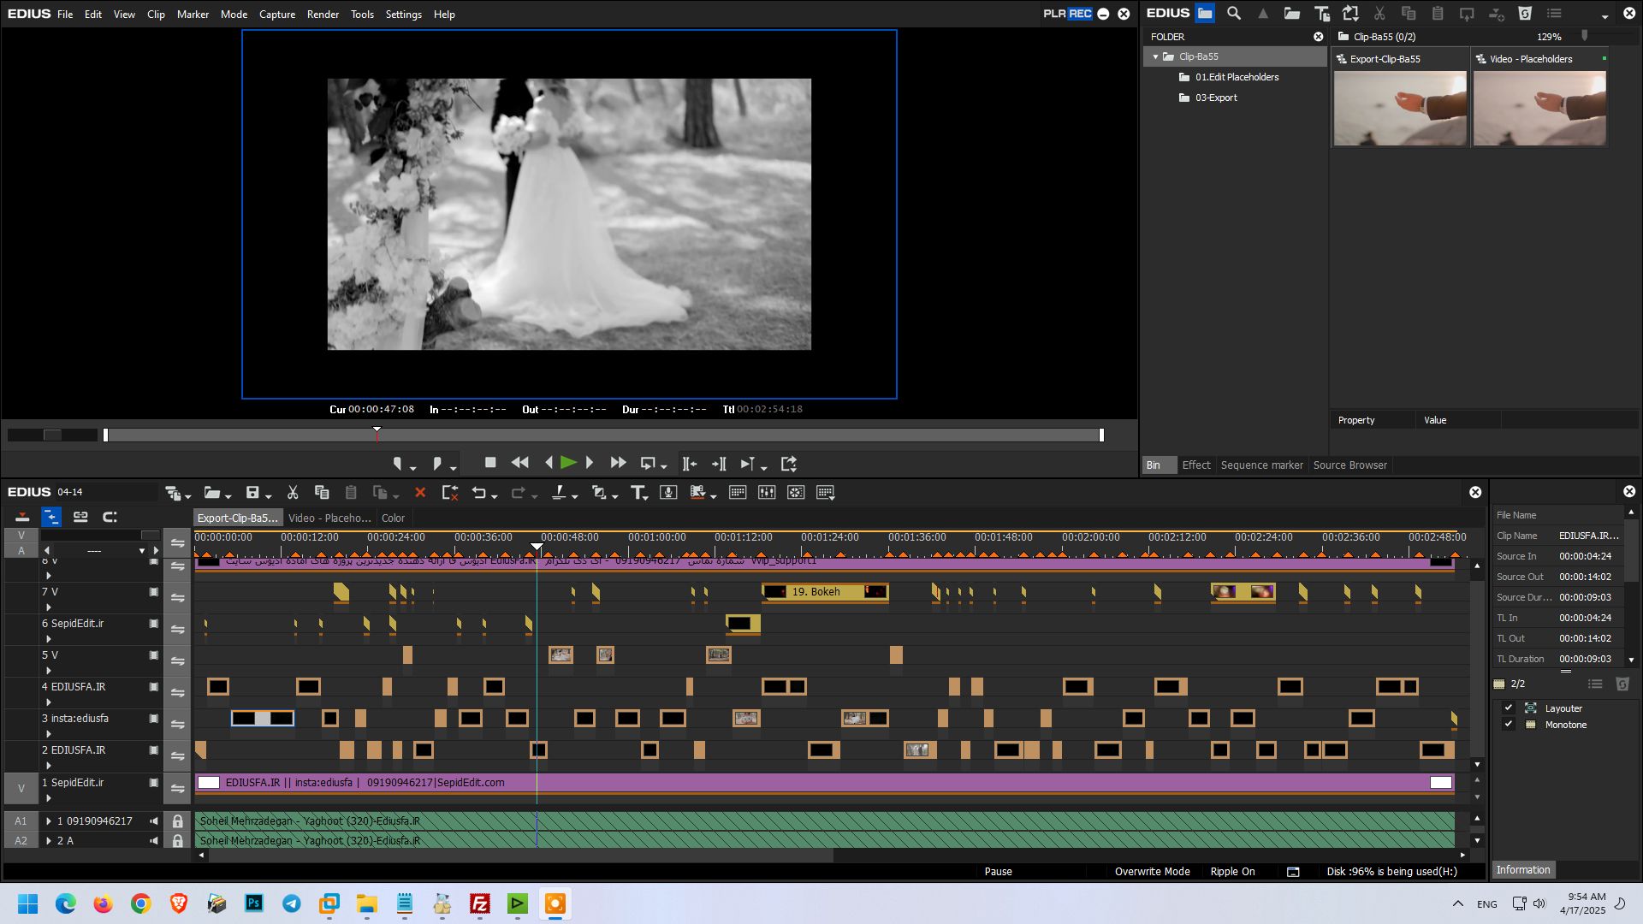Toggle the Vector Scope icon
This screenshot has height=924, width=1643.
pos(796,492)
